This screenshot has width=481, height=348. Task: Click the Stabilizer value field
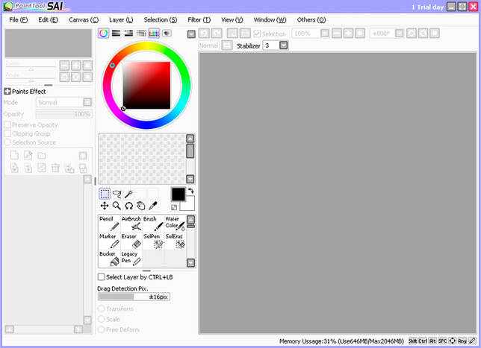(x=271, y=45)
